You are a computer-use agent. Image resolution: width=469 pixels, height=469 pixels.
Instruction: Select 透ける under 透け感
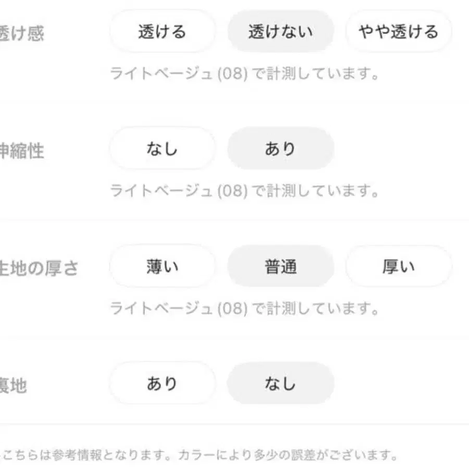(x=162, y=31)
